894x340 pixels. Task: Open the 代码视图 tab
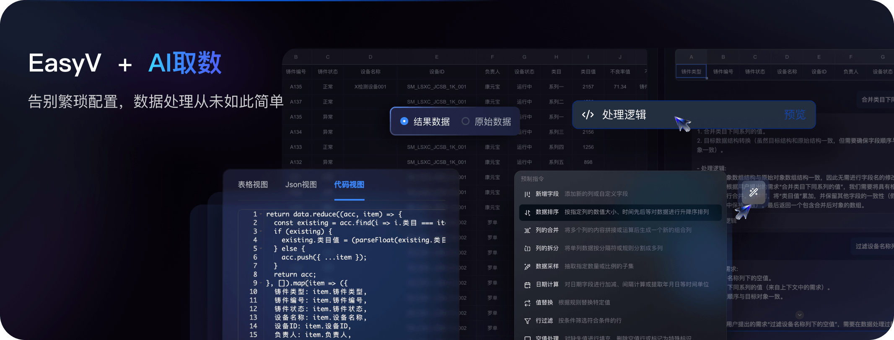pyautogui.click(x=349, y=184)
